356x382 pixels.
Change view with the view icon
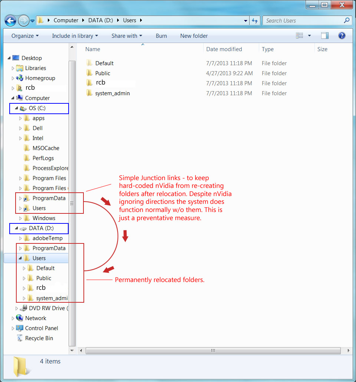click(x=299, y=36)
